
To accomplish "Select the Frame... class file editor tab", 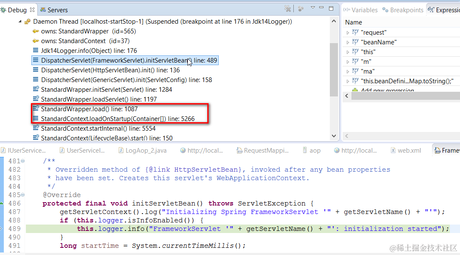I will 446,151.
